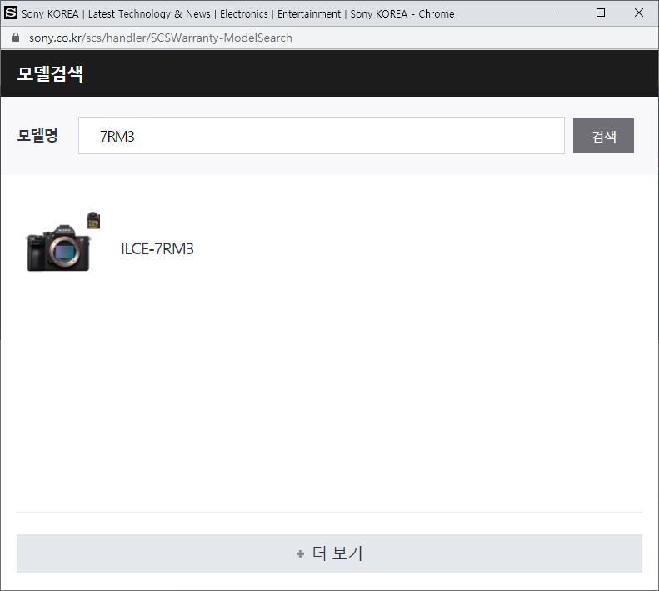Click the Sony favicon in title bar

tap(11, 13)
